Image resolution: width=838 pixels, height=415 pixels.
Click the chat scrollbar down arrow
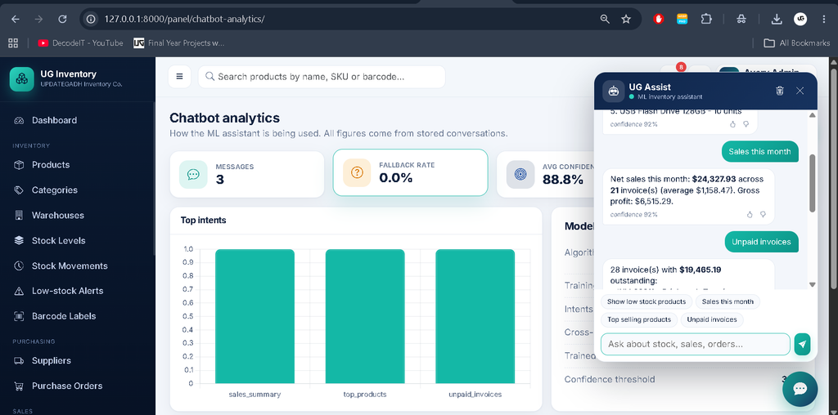(x=813, y=285)
